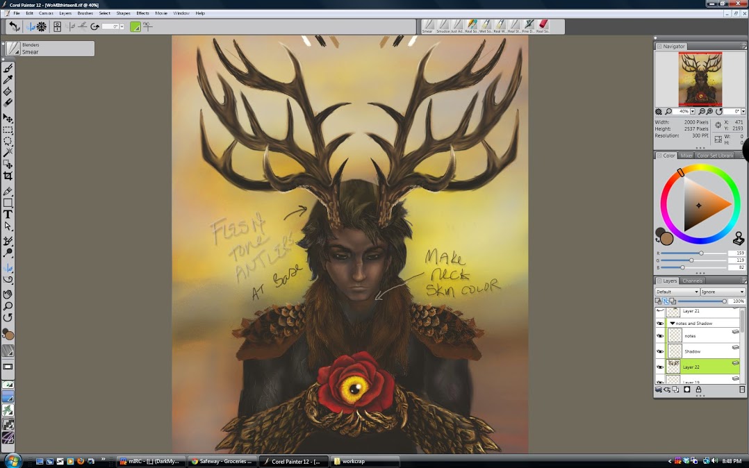Switch to Safeway taskbar window

222,461
